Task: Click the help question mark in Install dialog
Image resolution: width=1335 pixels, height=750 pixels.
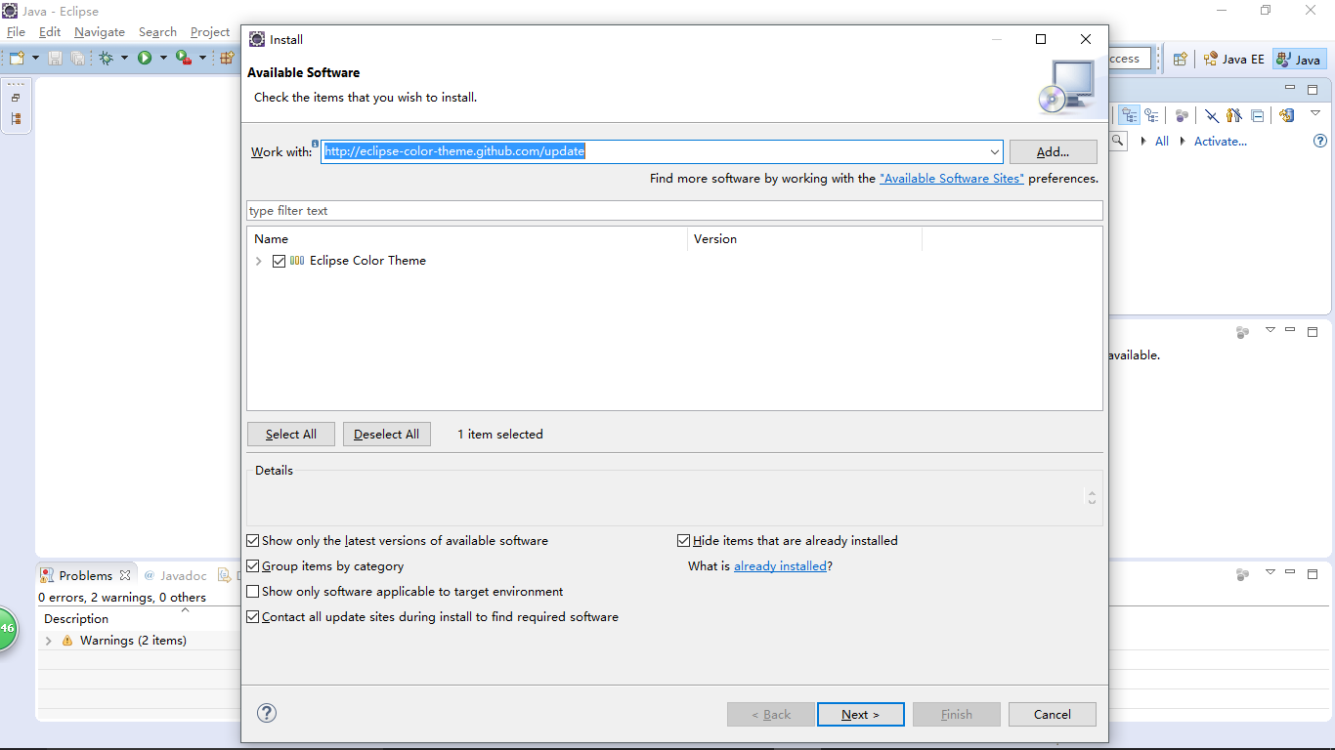Action: tap(267, 714)
